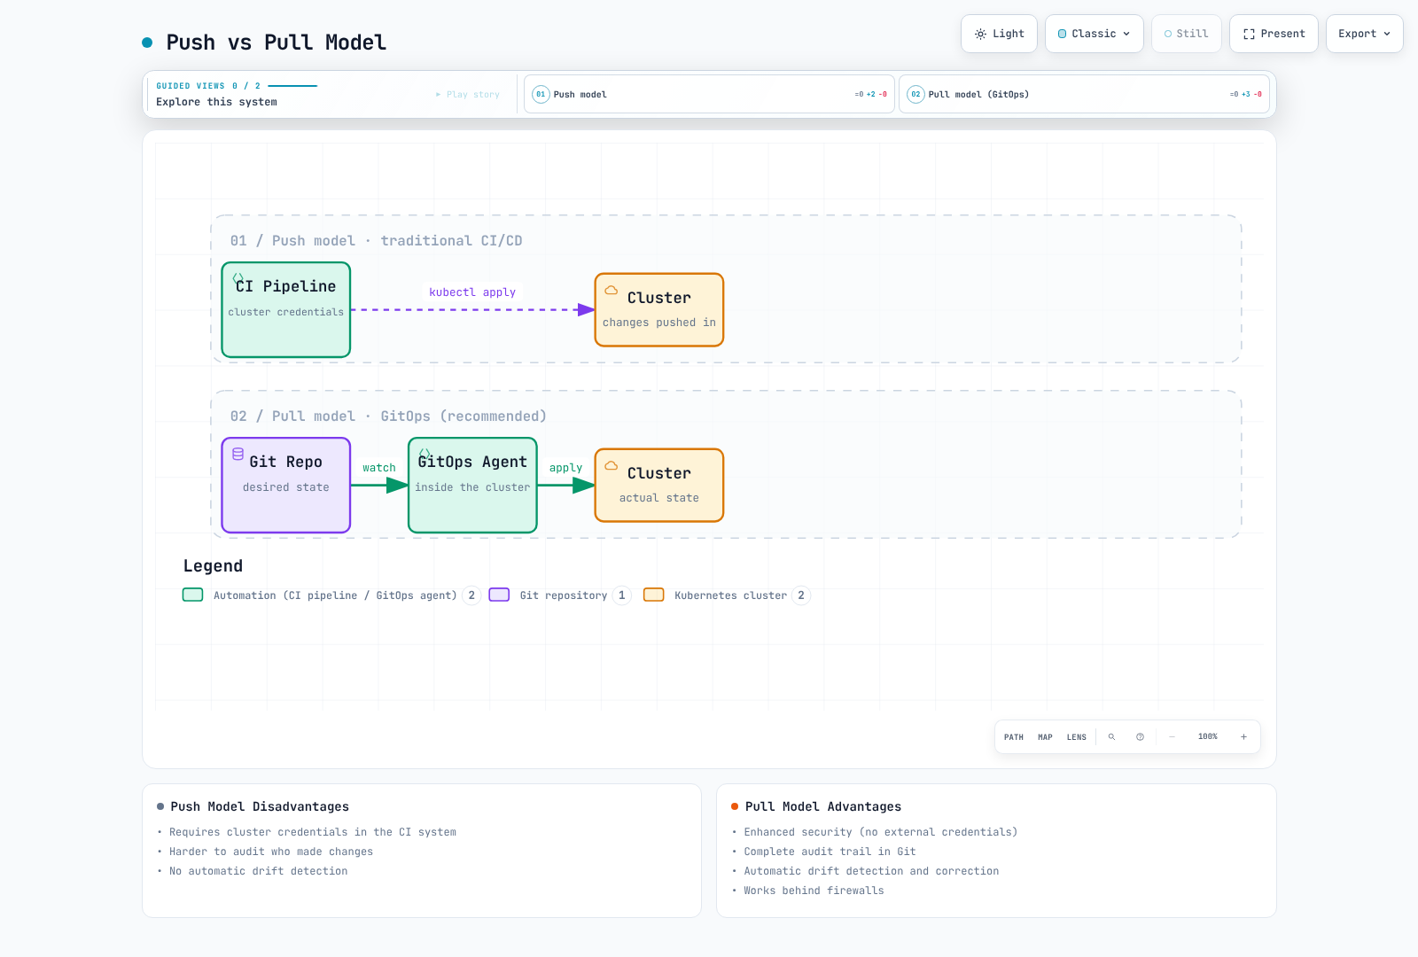Click cloud icon on actual state Cluster
The width and height of the screenshot is (1418, 957).
[612, 465]
